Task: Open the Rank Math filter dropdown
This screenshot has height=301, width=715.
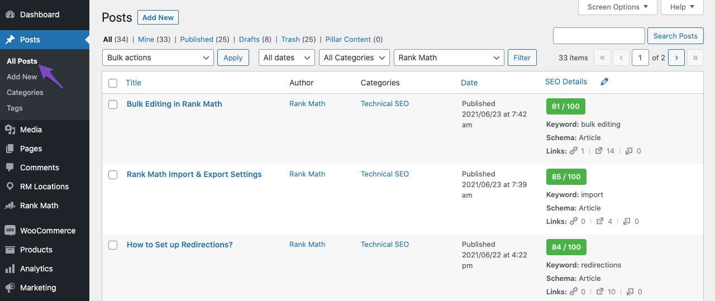Action: click(x=449, y=58)
